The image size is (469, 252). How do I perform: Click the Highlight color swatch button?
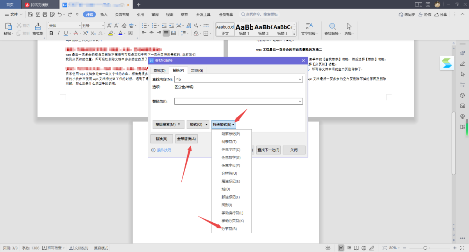(110, 33)
